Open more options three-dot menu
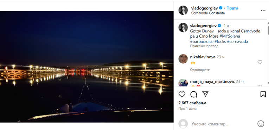The image size is (269, 130). tap(263, 10)
